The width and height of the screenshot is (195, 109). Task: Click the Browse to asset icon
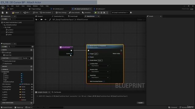point(7,13)
